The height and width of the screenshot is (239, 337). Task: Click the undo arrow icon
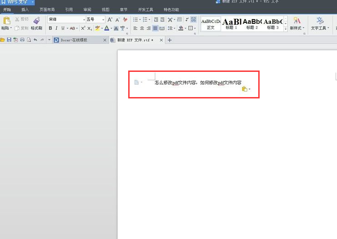tap(35, 40)
